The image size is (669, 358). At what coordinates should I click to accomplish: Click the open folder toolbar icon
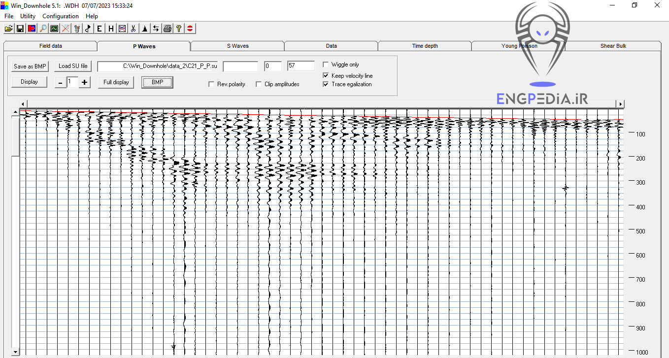tap(8, 29)
